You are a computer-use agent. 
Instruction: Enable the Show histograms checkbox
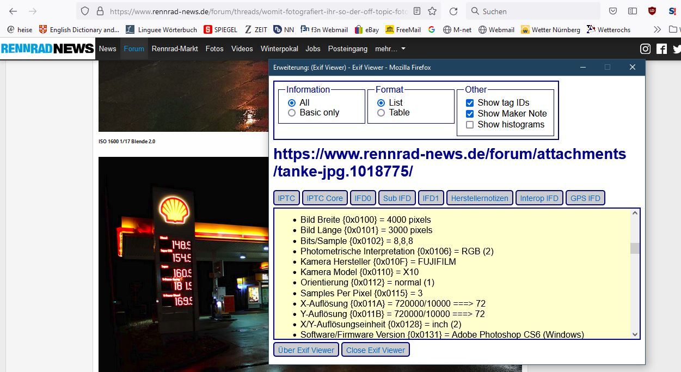point(470,125)
